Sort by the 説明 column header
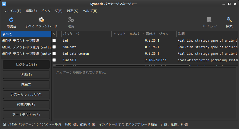The image size is (239, 129). point(207,34)
